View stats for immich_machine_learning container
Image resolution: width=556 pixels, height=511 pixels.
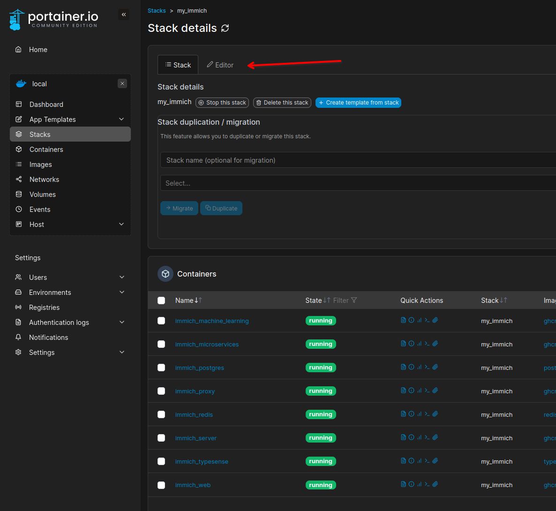click(x=419, y=320)
